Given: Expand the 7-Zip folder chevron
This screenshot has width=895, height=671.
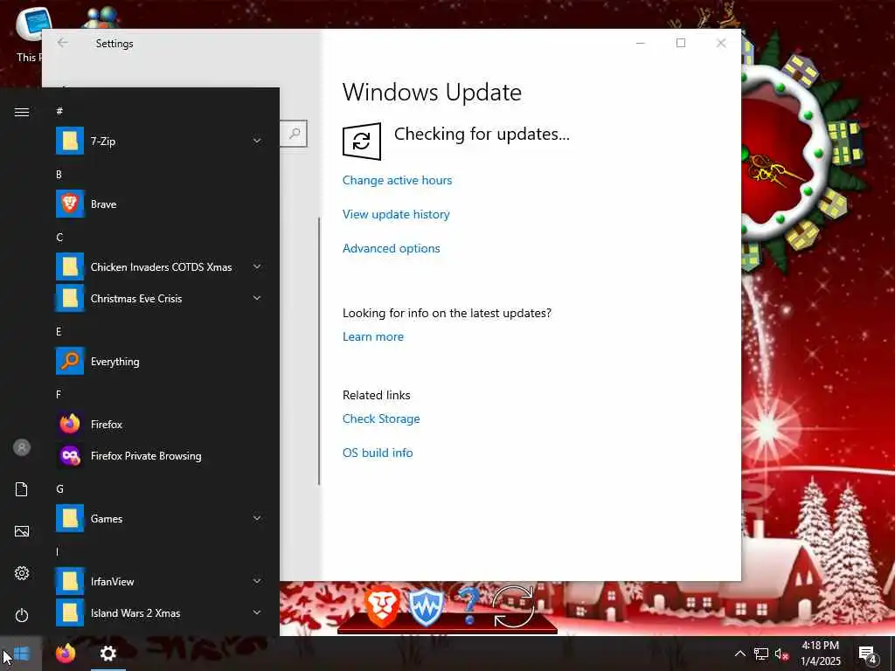Looking at the screenshot, I should click(258, 141).
